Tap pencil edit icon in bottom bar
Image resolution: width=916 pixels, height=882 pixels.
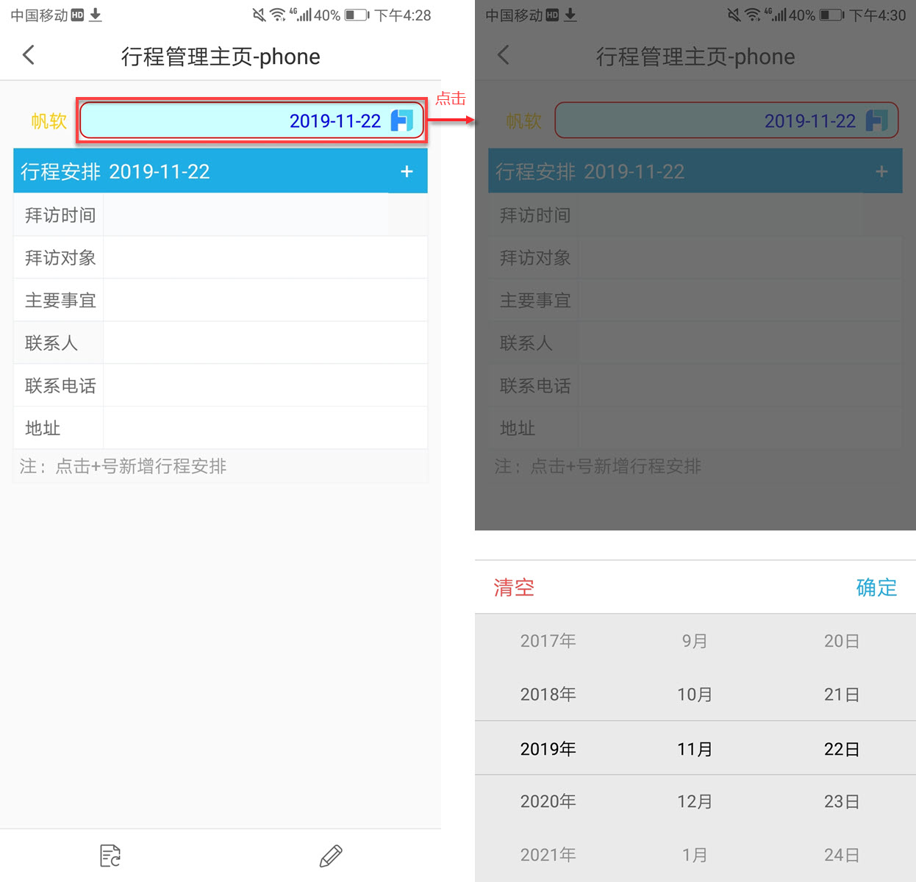331,856
